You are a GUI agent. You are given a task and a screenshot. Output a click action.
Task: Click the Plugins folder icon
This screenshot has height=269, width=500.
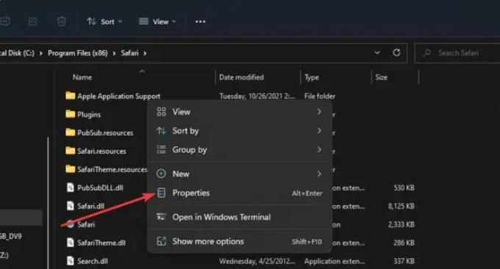coord(70,114)
